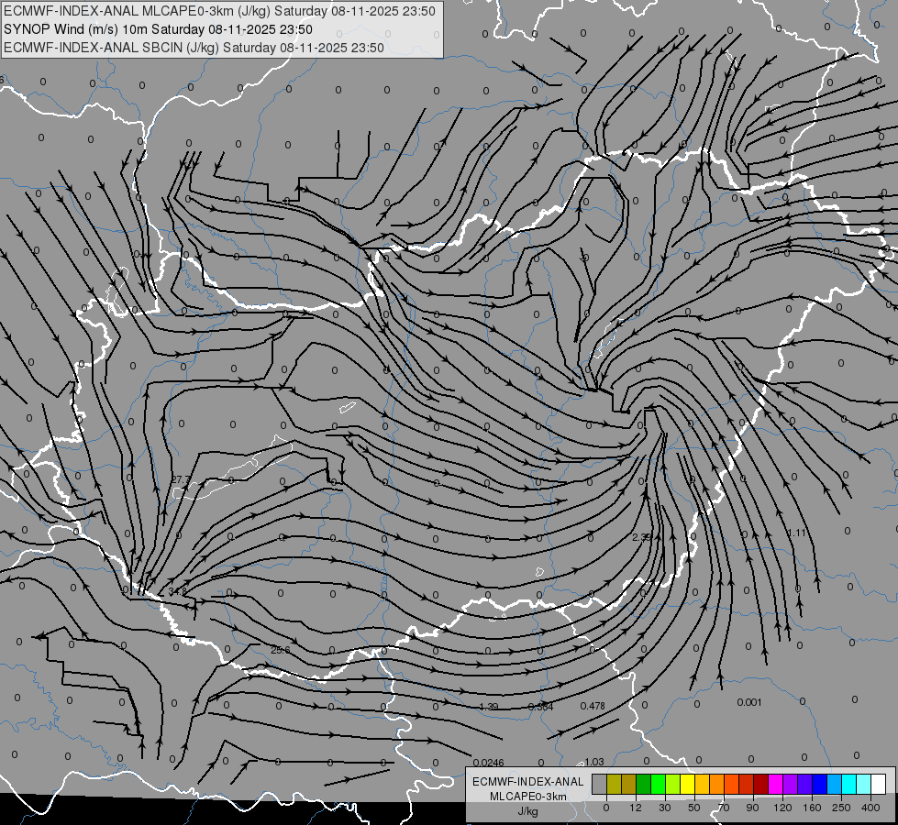Screen dimensions: 898x825
Task: Click the legend title ECMWF-INDEX-ANAL
Action: pyautogui.click(x=527, y=782)
